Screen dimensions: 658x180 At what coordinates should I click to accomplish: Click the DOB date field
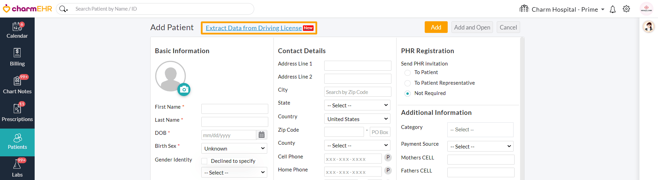229,135
